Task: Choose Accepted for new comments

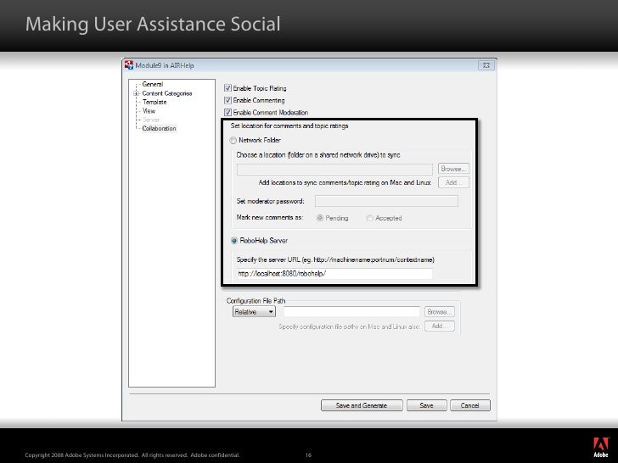Action: tap(370, 218)
